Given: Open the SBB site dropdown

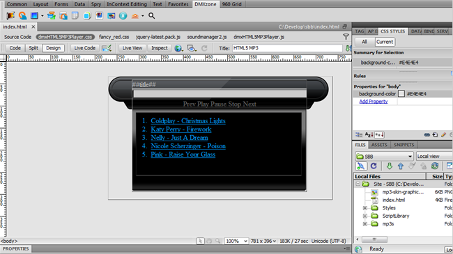Looking at the screenshot, I should pos(384,157).
